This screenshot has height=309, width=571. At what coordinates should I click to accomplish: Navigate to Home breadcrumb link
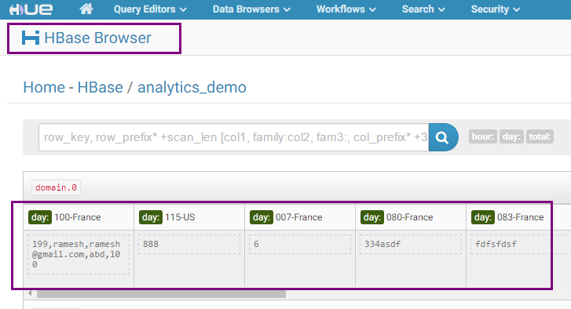[44, 87]
